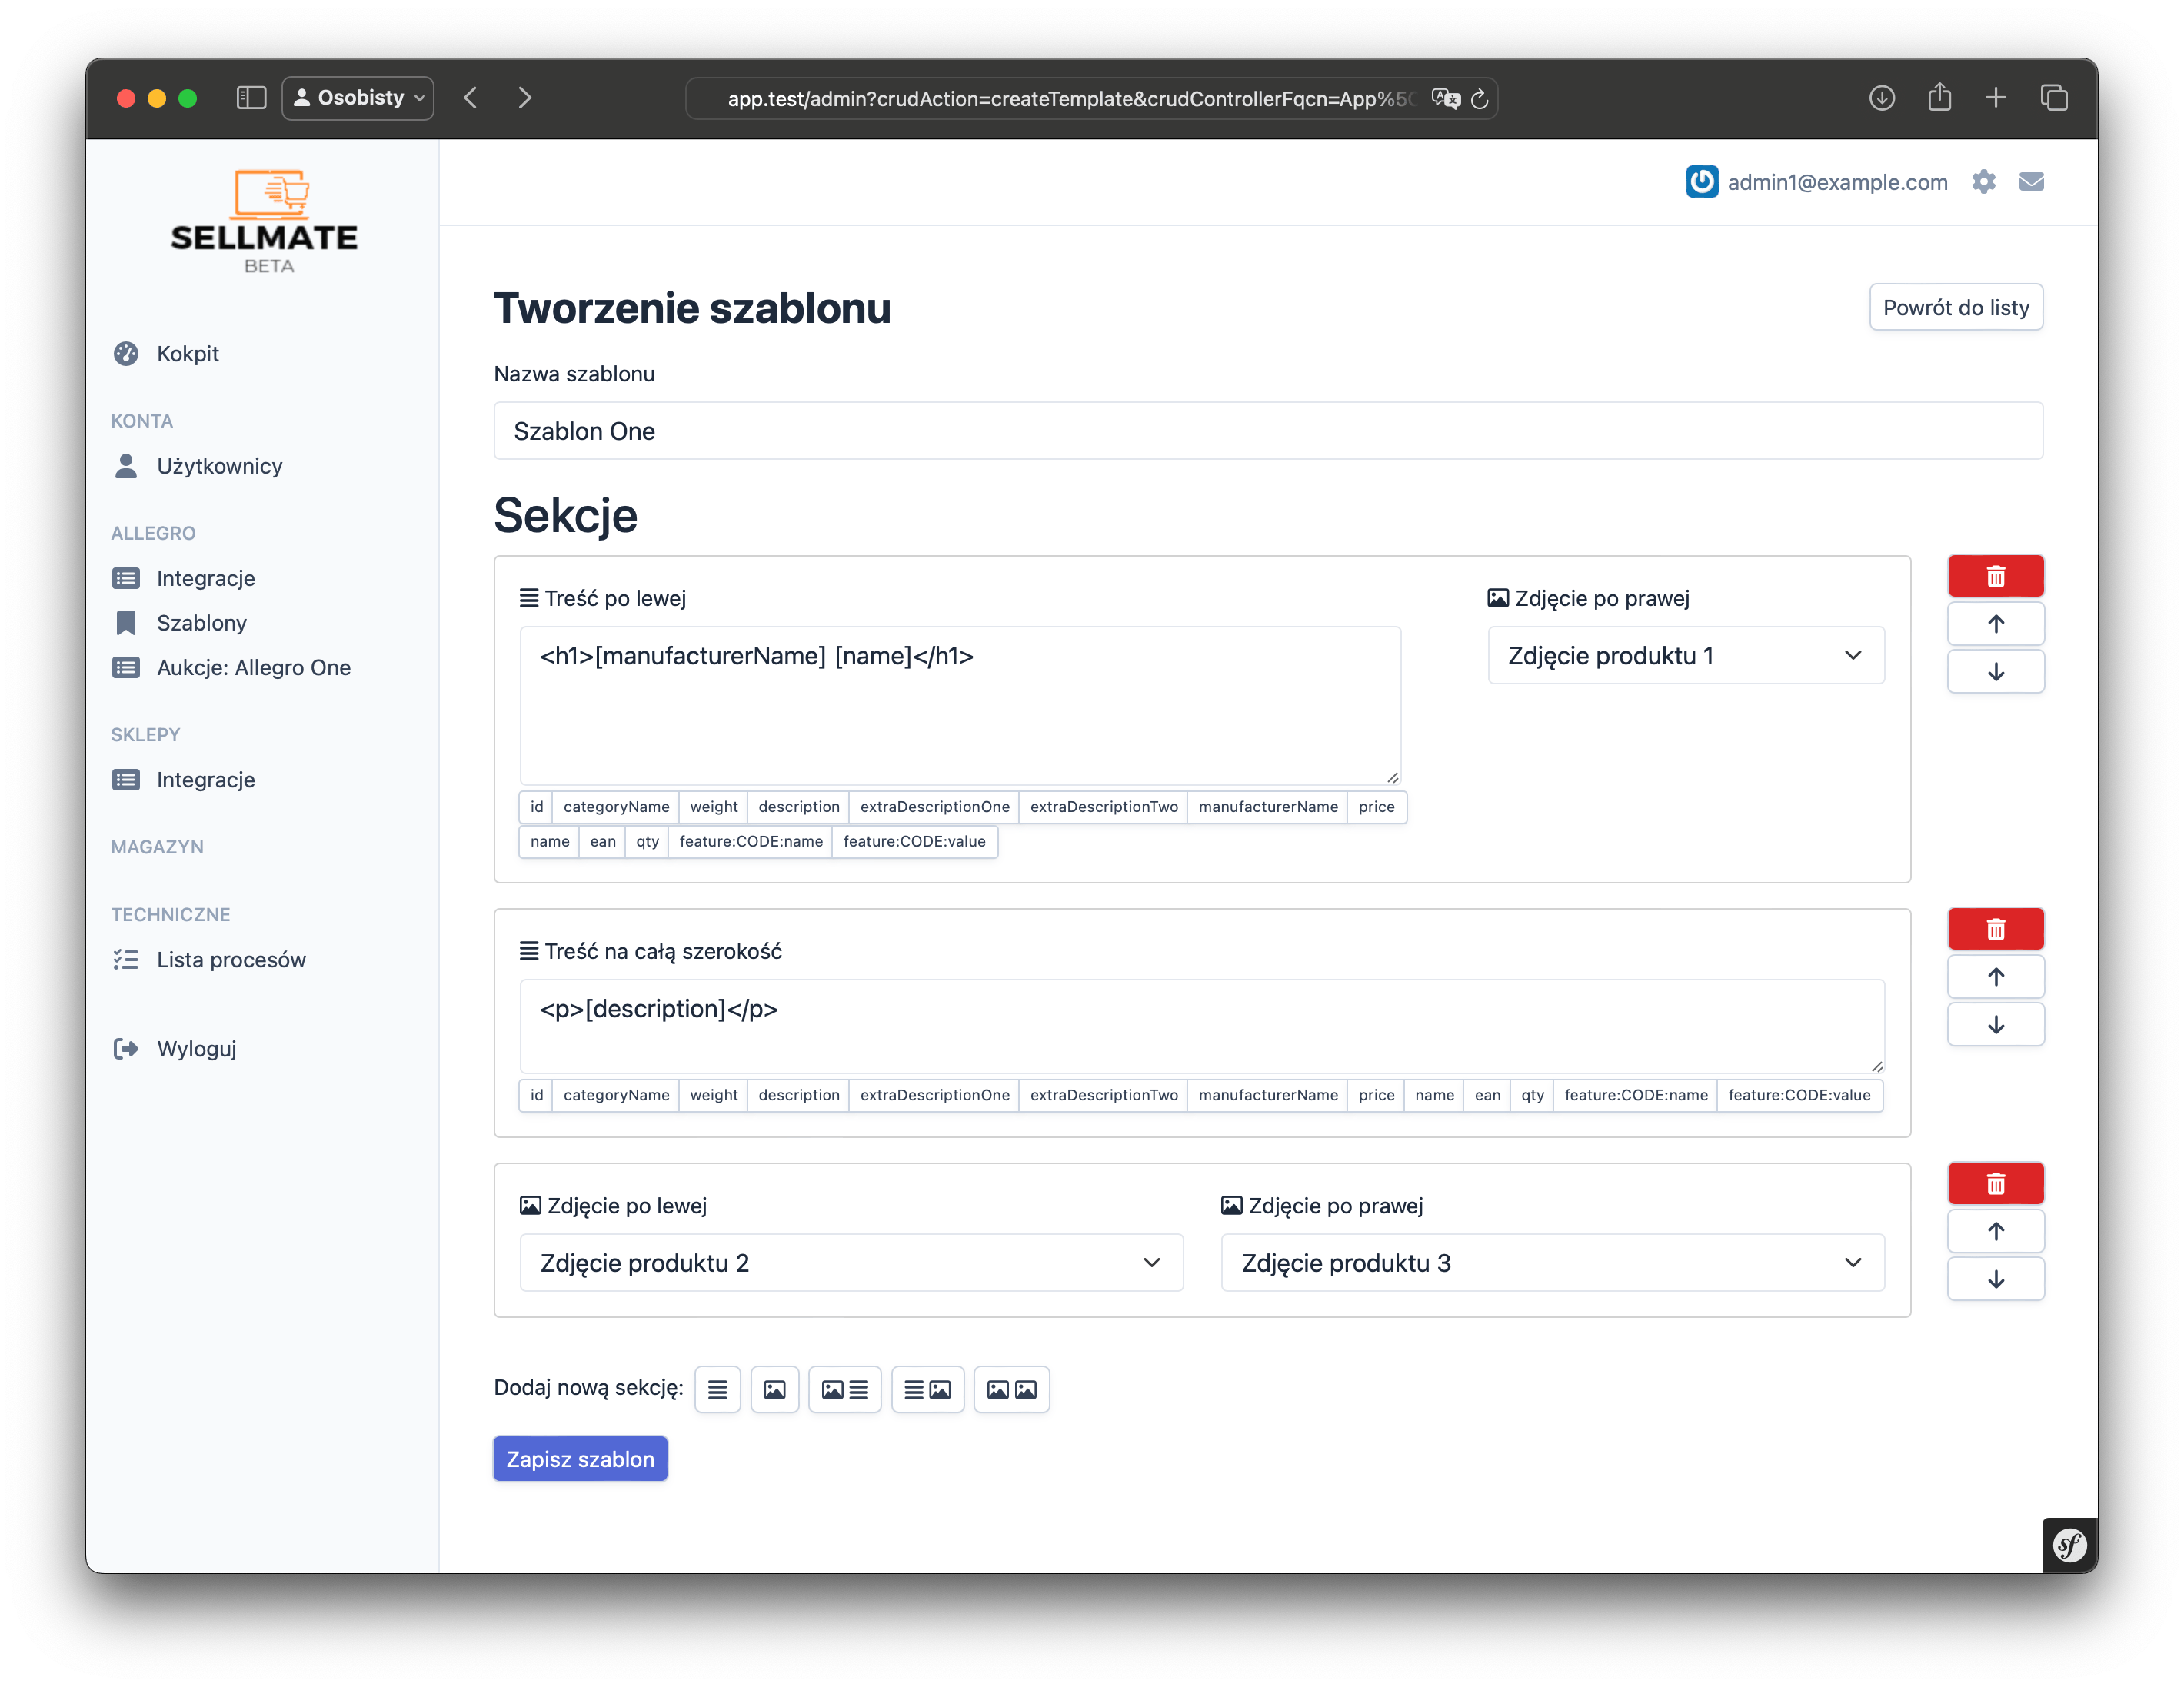The width and height of the screenshot is (2184, 1687).
Task: Toggle the Safari sidebar icon
Action: click(251, 98)
